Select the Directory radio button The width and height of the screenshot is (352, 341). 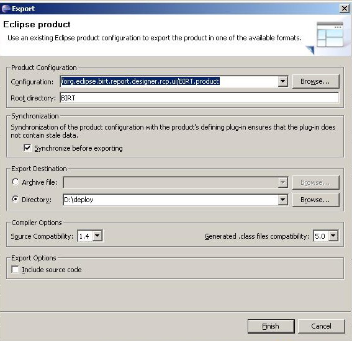coord(16,199)
